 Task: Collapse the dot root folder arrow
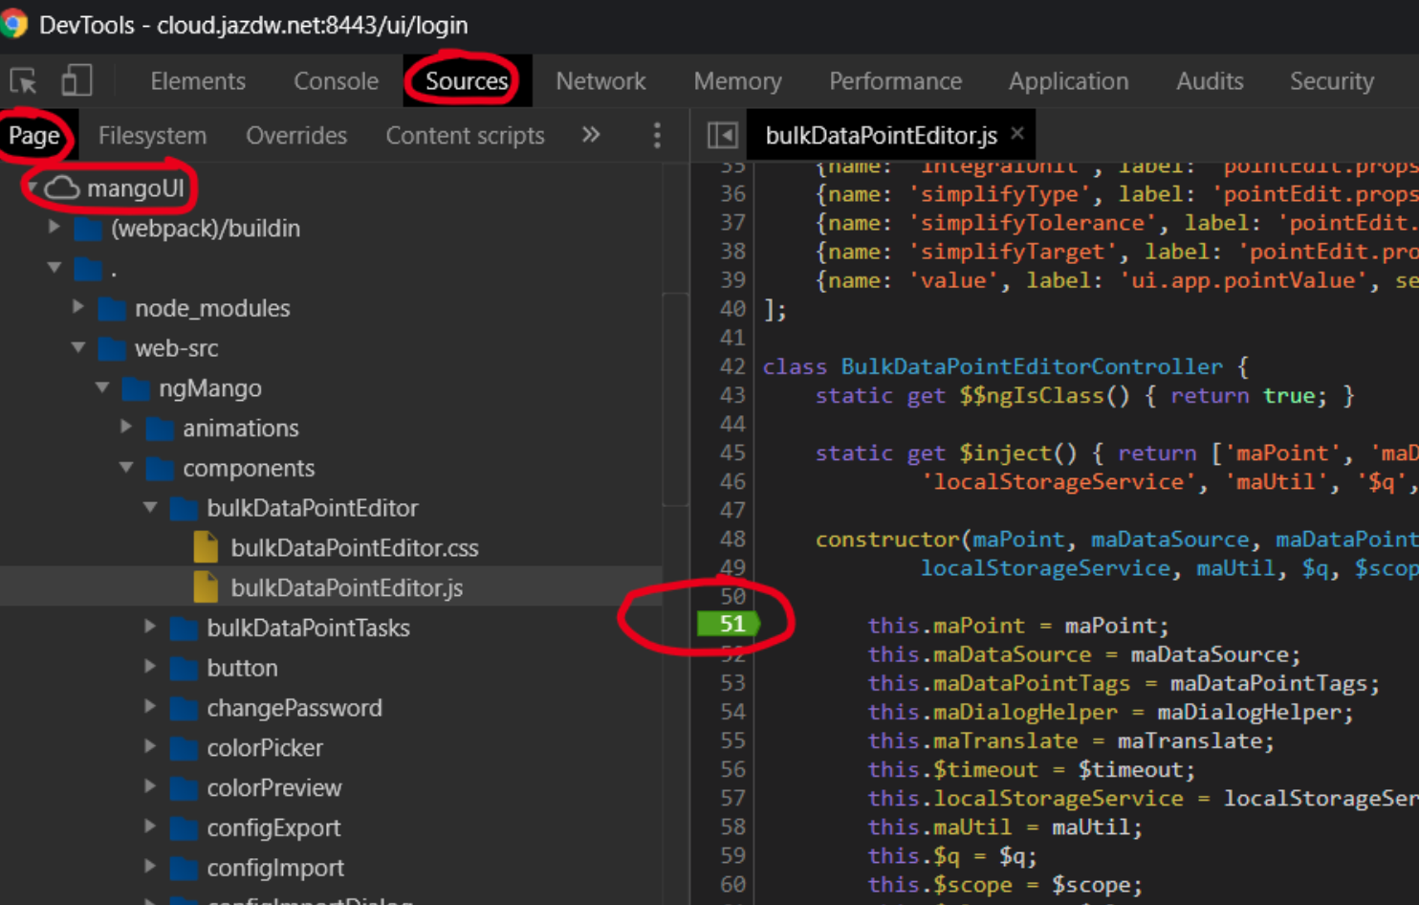pyautogui.click(x=55, y=267)
